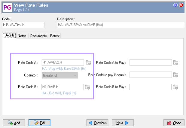Browse lookup for Rate Code A to Pay
186x128 pixels.
point(176,63)
